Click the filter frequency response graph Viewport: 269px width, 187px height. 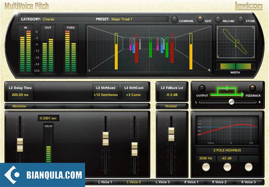[227, 130]
